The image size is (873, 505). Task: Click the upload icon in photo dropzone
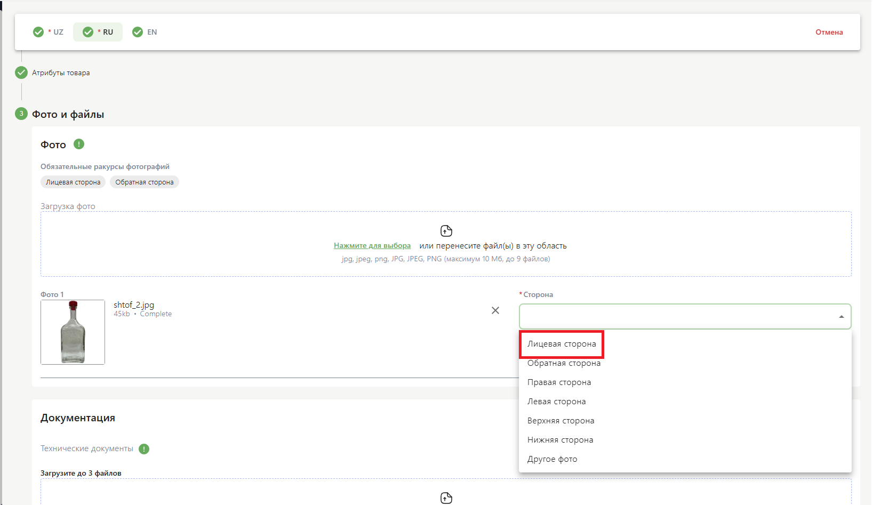pos(446,231)
